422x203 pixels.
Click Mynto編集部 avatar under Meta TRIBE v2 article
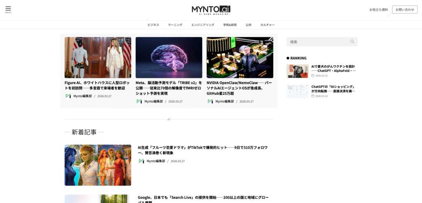click(139, 101)
